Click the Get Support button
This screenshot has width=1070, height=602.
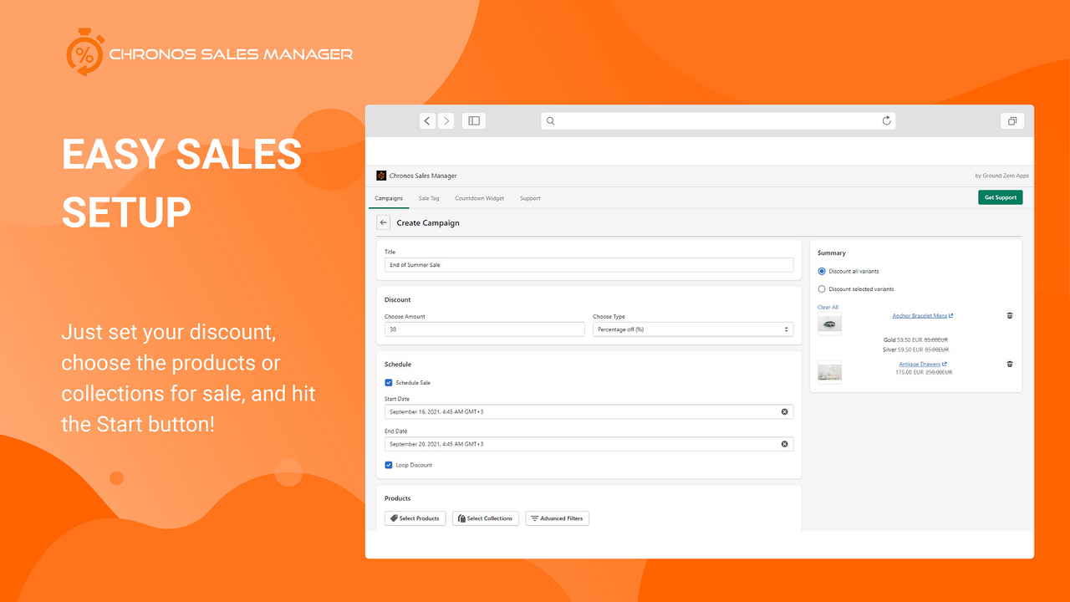tap(1001, 197)
